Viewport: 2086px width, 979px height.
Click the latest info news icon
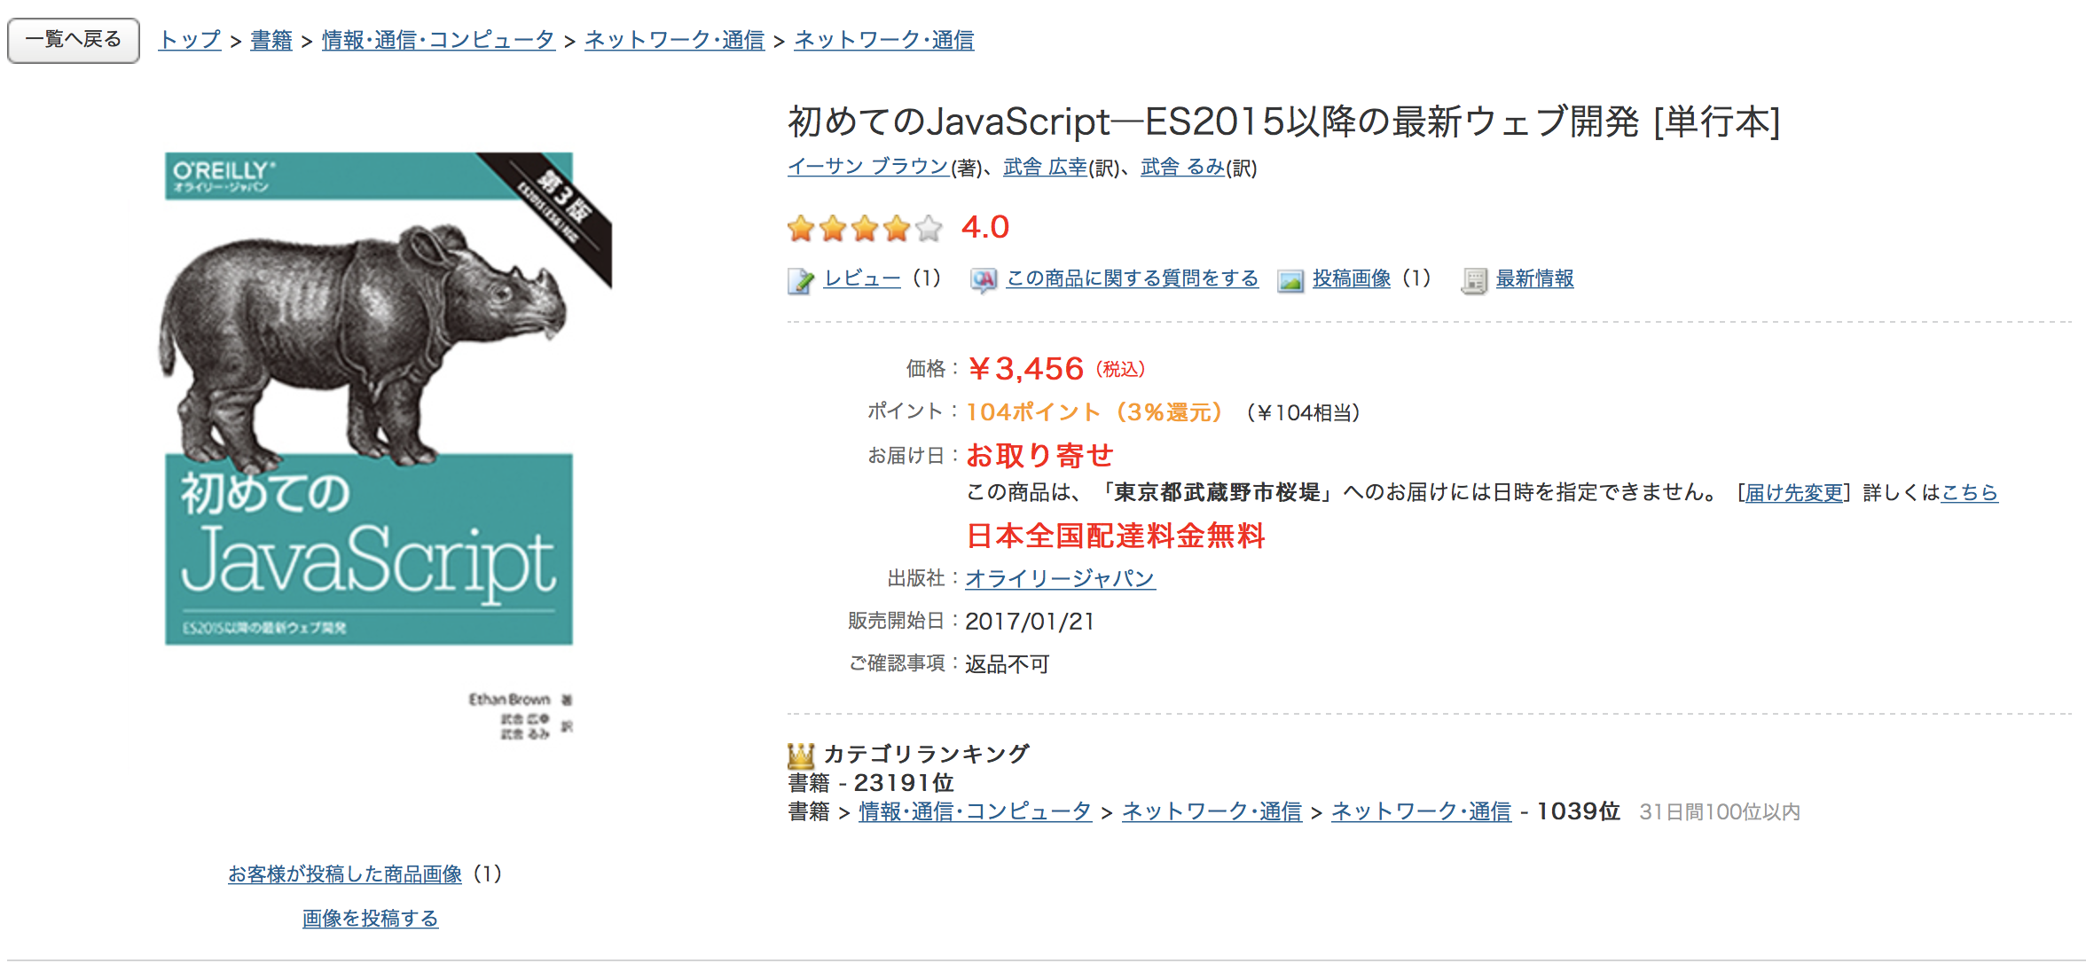1474,281
